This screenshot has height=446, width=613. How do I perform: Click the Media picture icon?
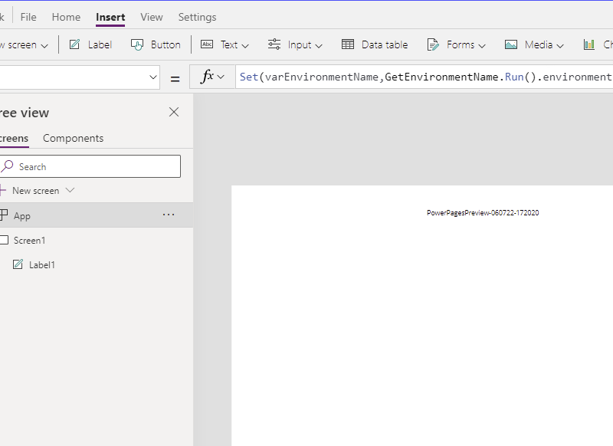(511, 44)
